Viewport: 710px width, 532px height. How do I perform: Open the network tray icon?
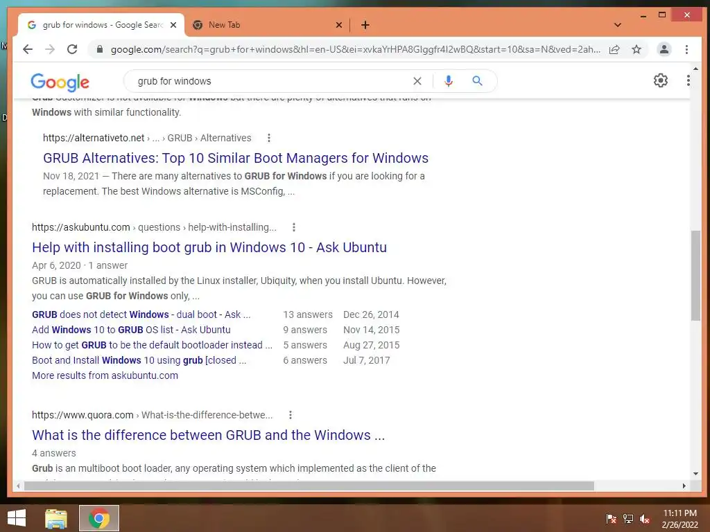tap(627, 519)
